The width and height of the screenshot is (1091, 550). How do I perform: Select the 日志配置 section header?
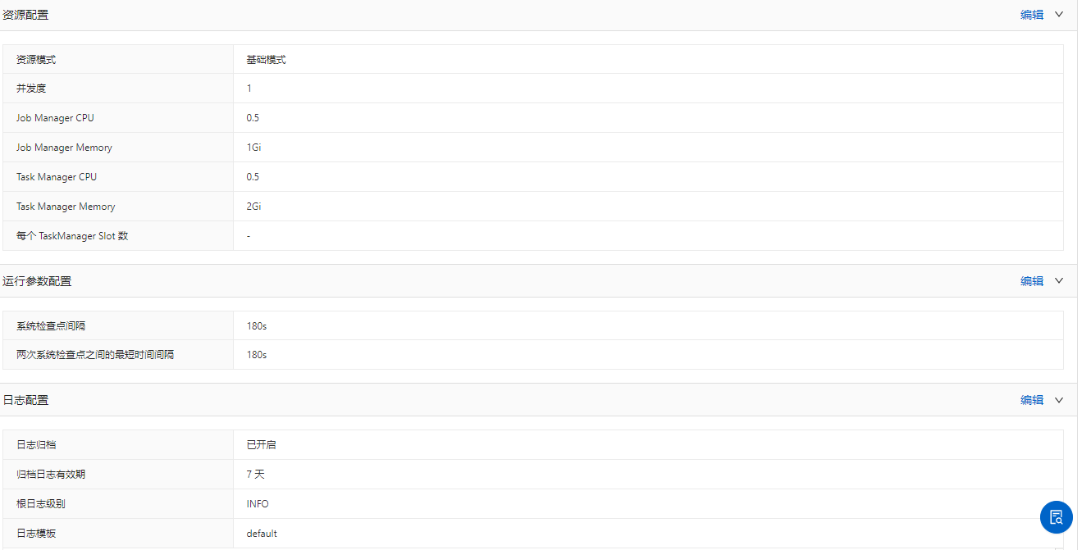click(25, 400)
